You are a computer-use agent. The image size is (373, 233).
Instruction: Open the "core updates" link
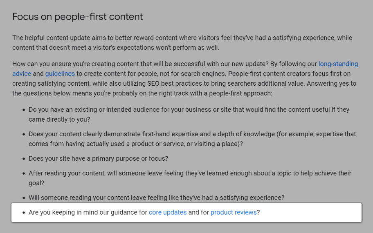[x=168, y=213]
